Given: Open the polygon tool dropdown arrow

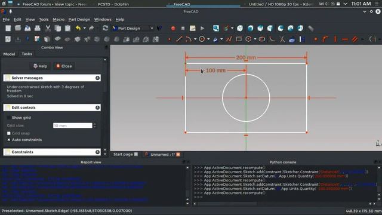Looking at the screenshot, I should pyautogui.click(x=255, y=39).
